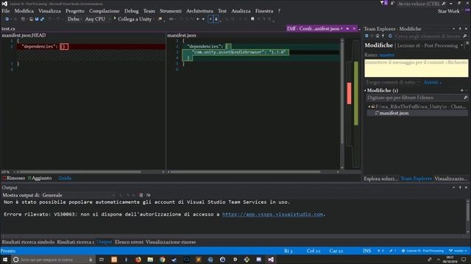Click the notifications flag icon in title bar

(x=383, y=3)
